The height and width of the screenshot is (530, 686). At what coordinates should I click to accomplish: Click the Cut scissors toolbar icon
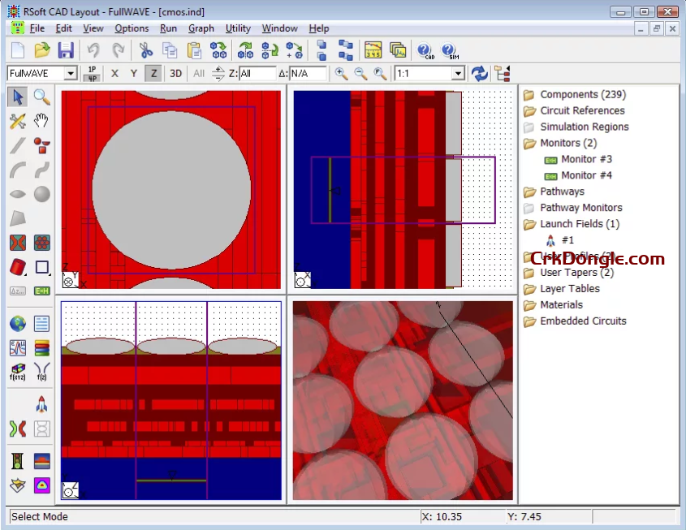pos(146,50)
